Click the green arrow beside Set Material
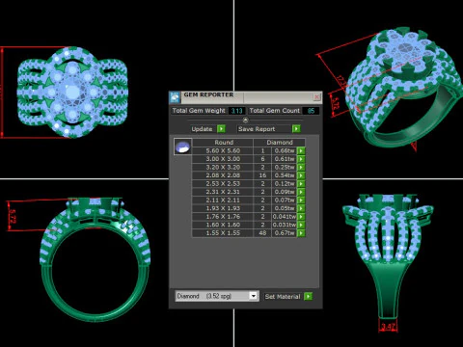463x347 pixels. (x=308, y=296)
